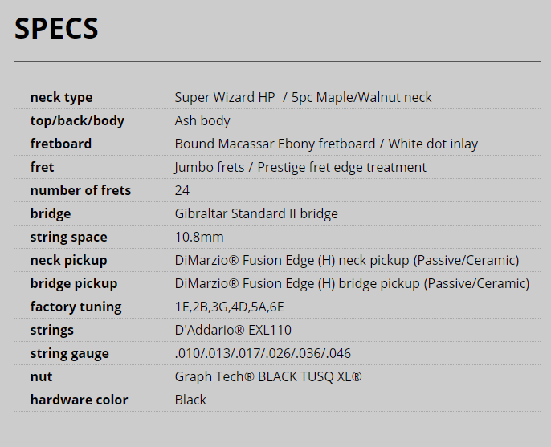Image resolution: width=551 pixels, height=447 pixels.
Task: Select the 10.8mm string space value
Action: click(199, 237)
